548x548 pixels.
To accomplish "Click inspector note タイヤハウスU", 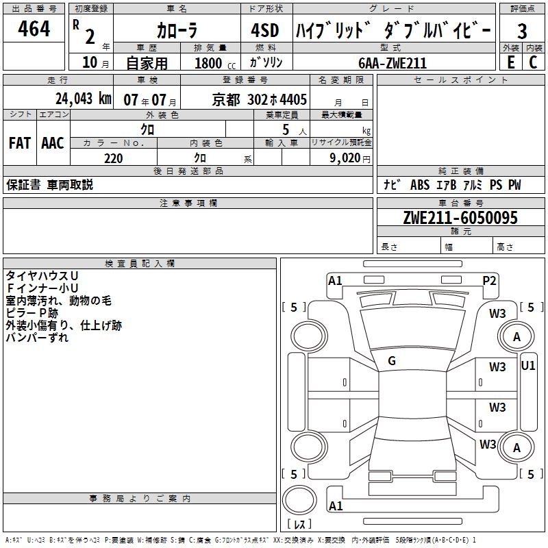I will tap(42, 276).
